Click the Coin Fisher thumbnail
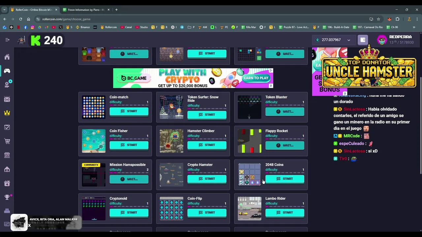Viewport: 422px width, 237px height. pos(94,141)
